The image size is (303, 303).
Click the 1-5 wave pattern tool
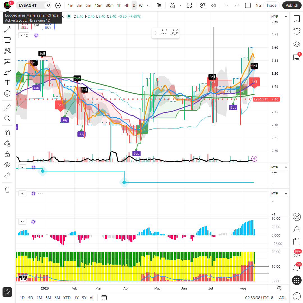(x=164, y=33)
